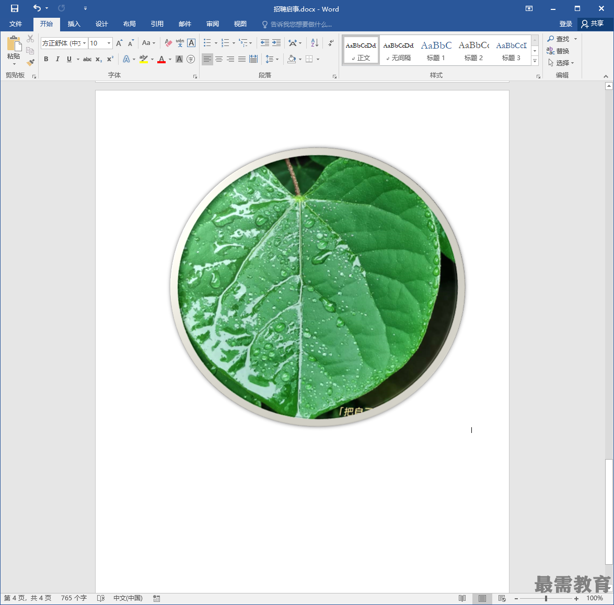Shrink font size icon

131,43
